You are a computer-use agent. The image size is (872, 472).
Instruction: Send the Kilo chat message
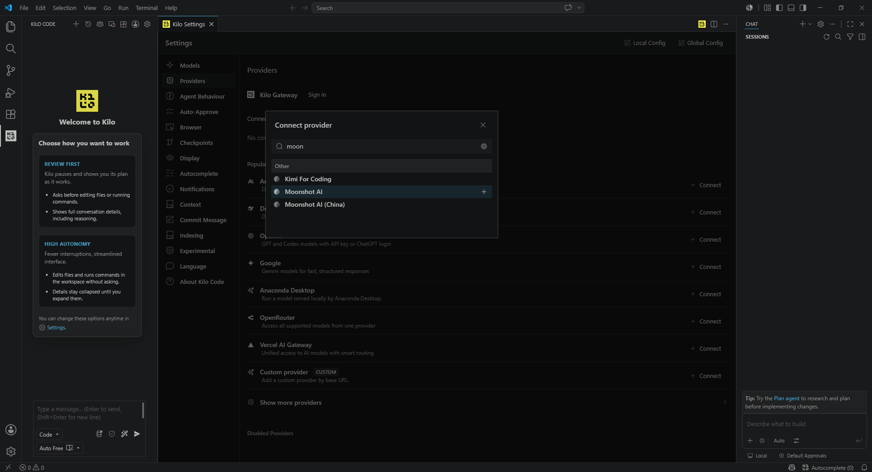tap(137, 434)
